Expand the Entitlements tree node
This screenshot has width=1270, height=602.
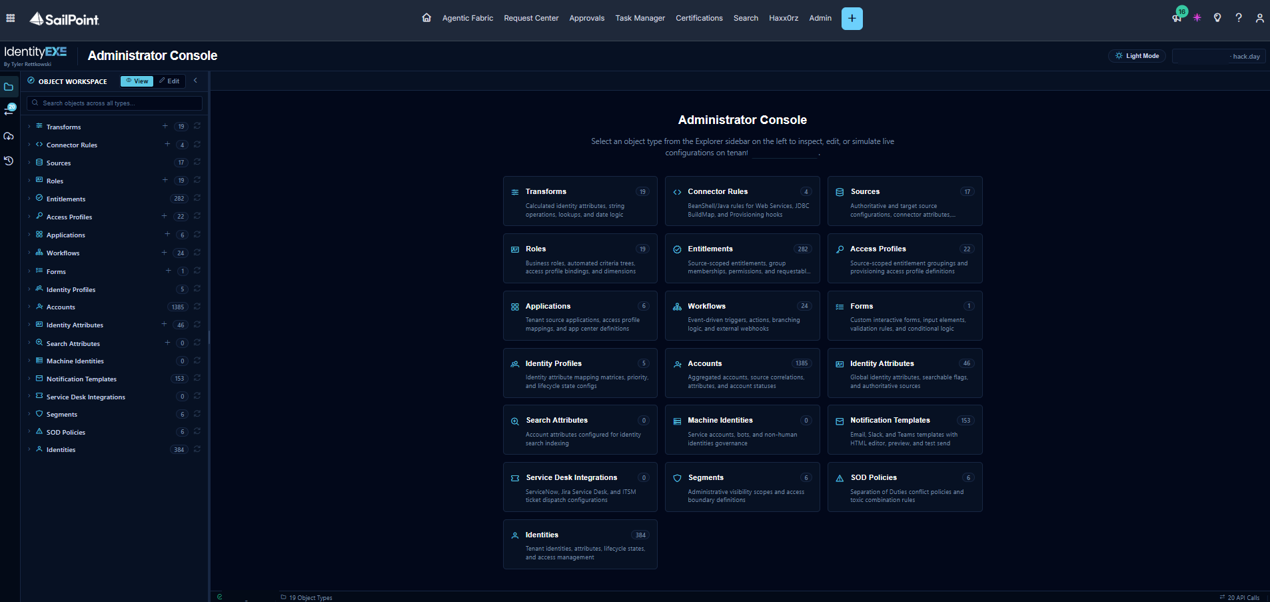pos(29,199)
